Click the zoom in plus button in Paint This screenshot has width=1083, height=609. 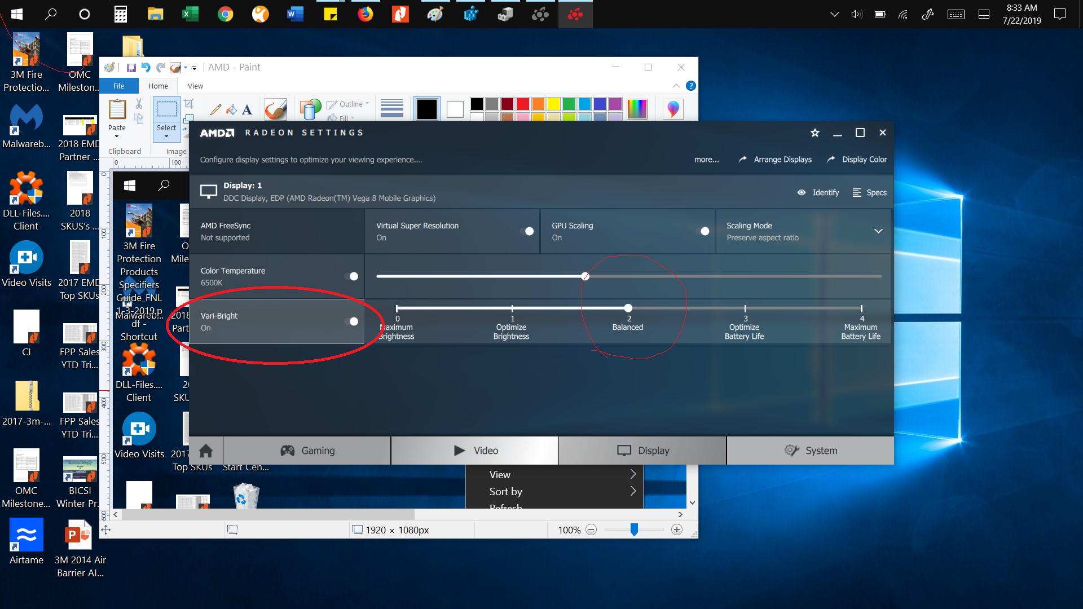[677, 530]
